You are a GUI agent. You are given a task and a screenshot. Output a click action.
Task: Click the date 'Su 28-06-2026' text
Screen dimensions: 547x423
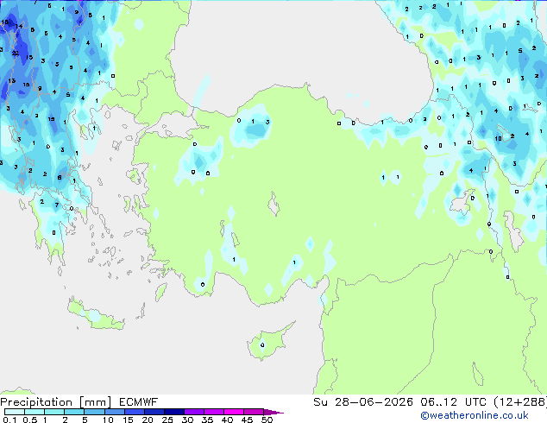(363, 402)
